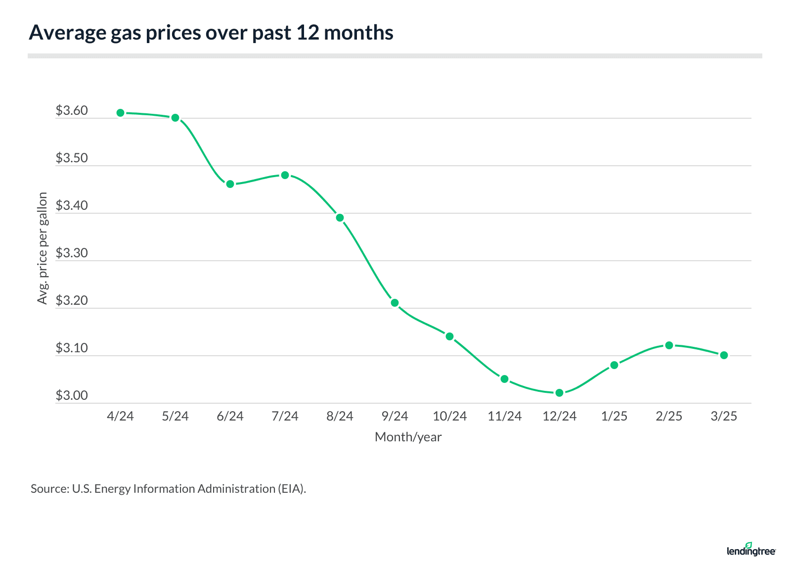Click the $3.60 y-axis label
This screenshot has width=791, height=564.
pos(72,111)
